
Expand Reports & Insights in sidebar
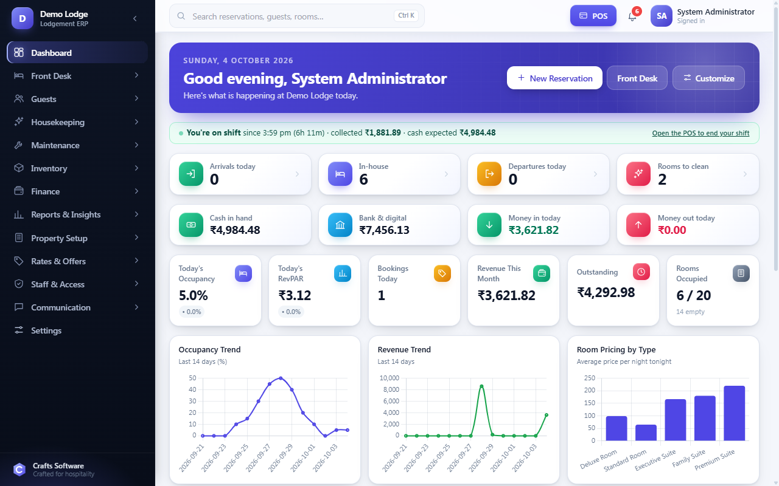coord(77,214)
